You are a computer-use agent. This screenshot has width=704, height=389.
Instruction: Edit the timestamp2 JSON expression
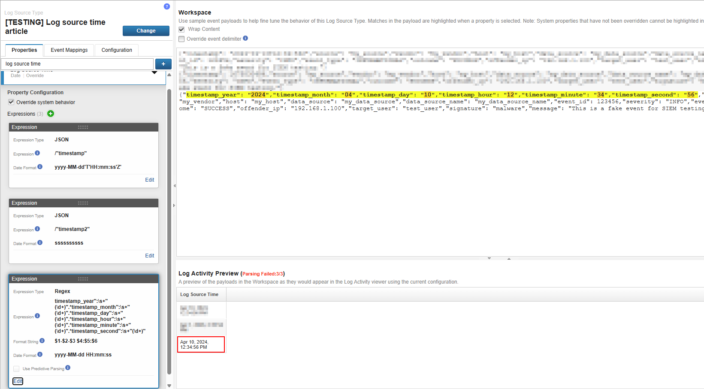coord(149,256)
